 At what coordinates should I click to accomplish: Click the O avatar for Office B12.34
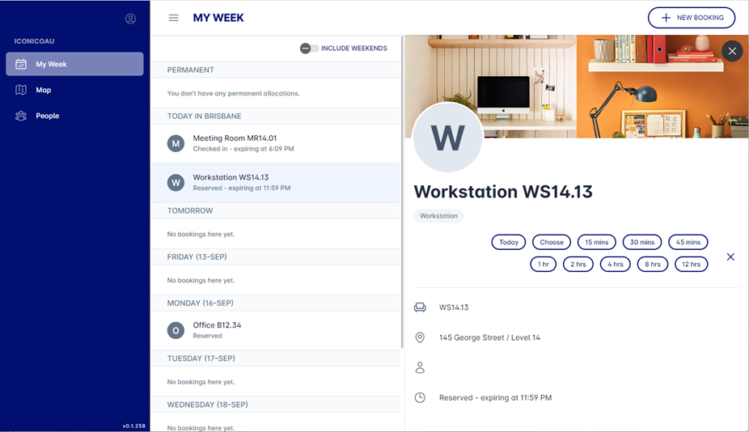pyautogui.click(x=176, y=330)
